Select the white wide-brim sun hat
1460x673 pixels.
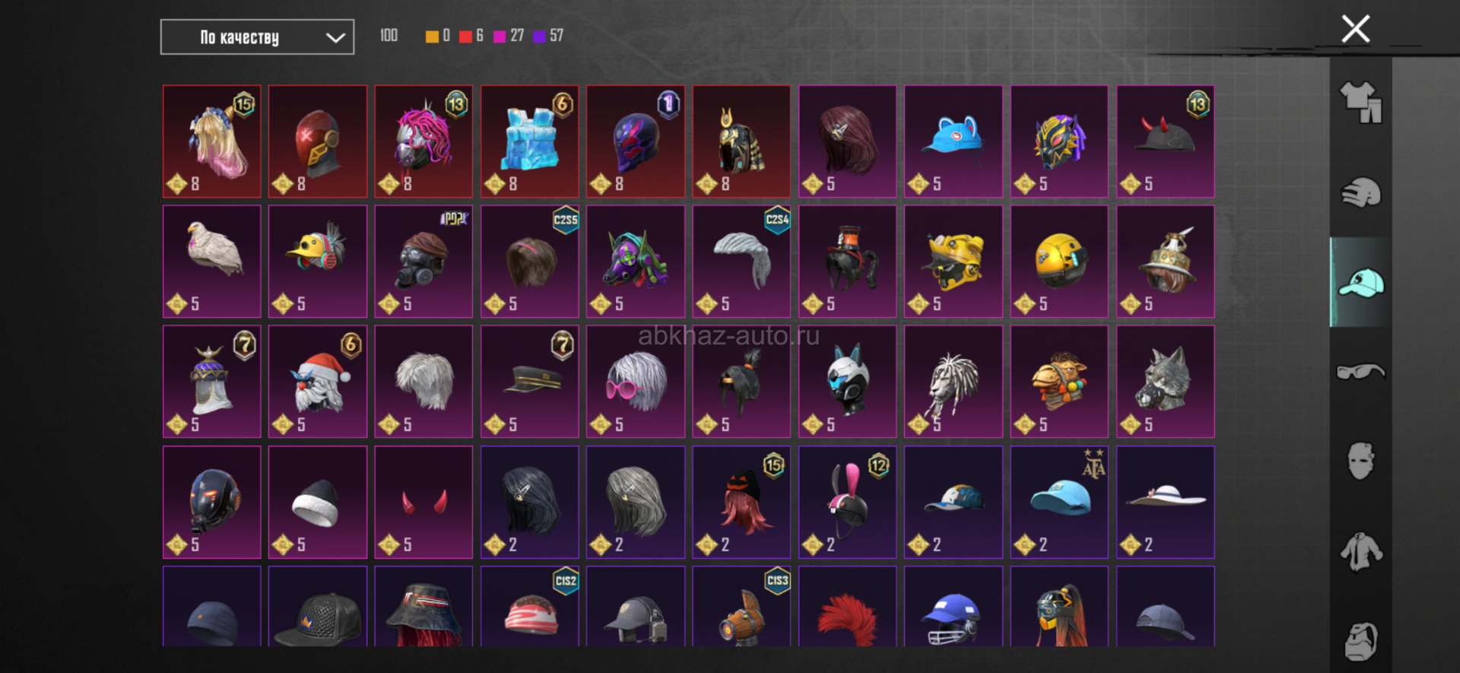pos(1165,502)
